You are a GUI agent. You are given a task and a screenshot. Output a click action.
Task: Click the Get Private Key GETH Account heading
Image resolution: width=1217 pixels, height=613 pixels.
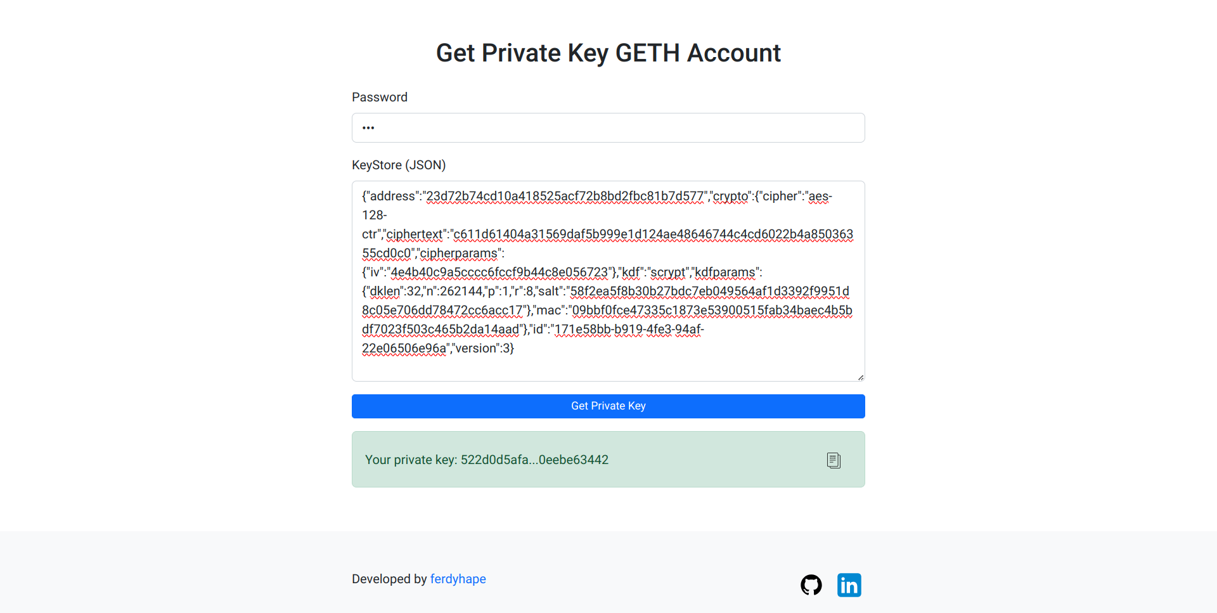(608, 53)
